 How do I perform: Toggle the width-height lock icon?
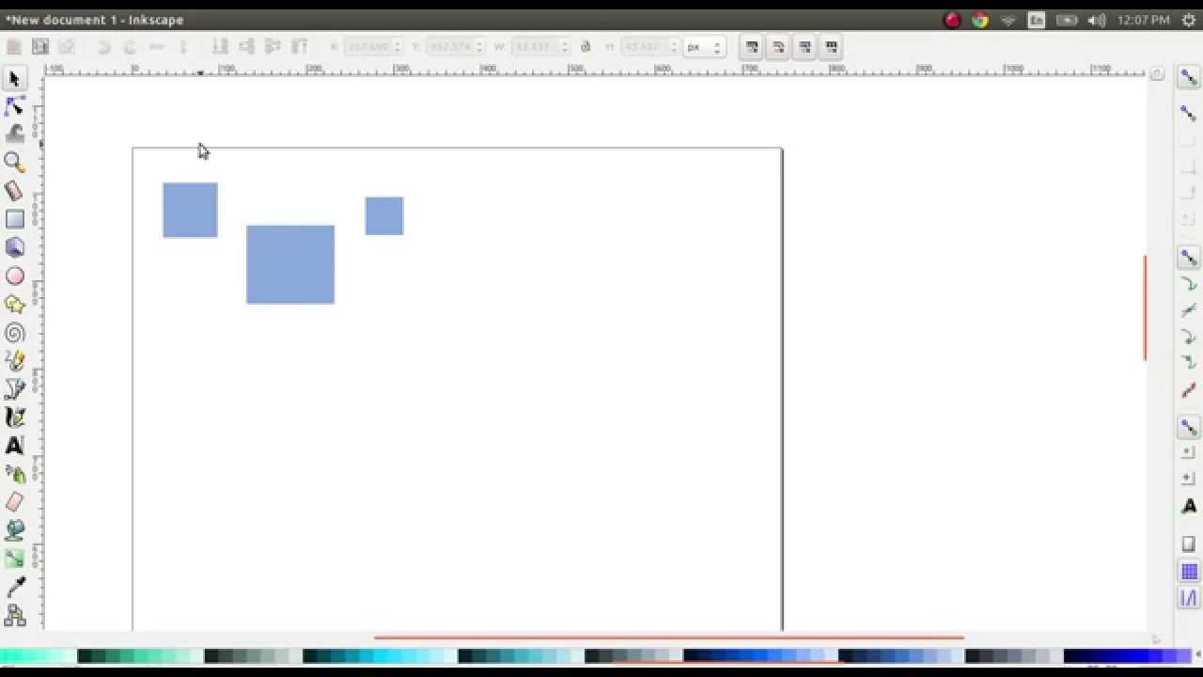coord(586,46)
